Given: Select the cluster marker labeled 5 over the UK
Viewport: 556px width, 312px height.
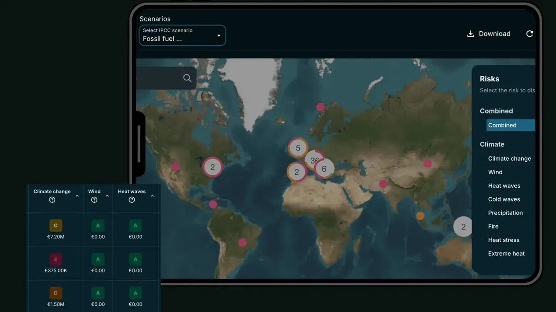Looking at the screenshot, I should click(x=298, y=148).
